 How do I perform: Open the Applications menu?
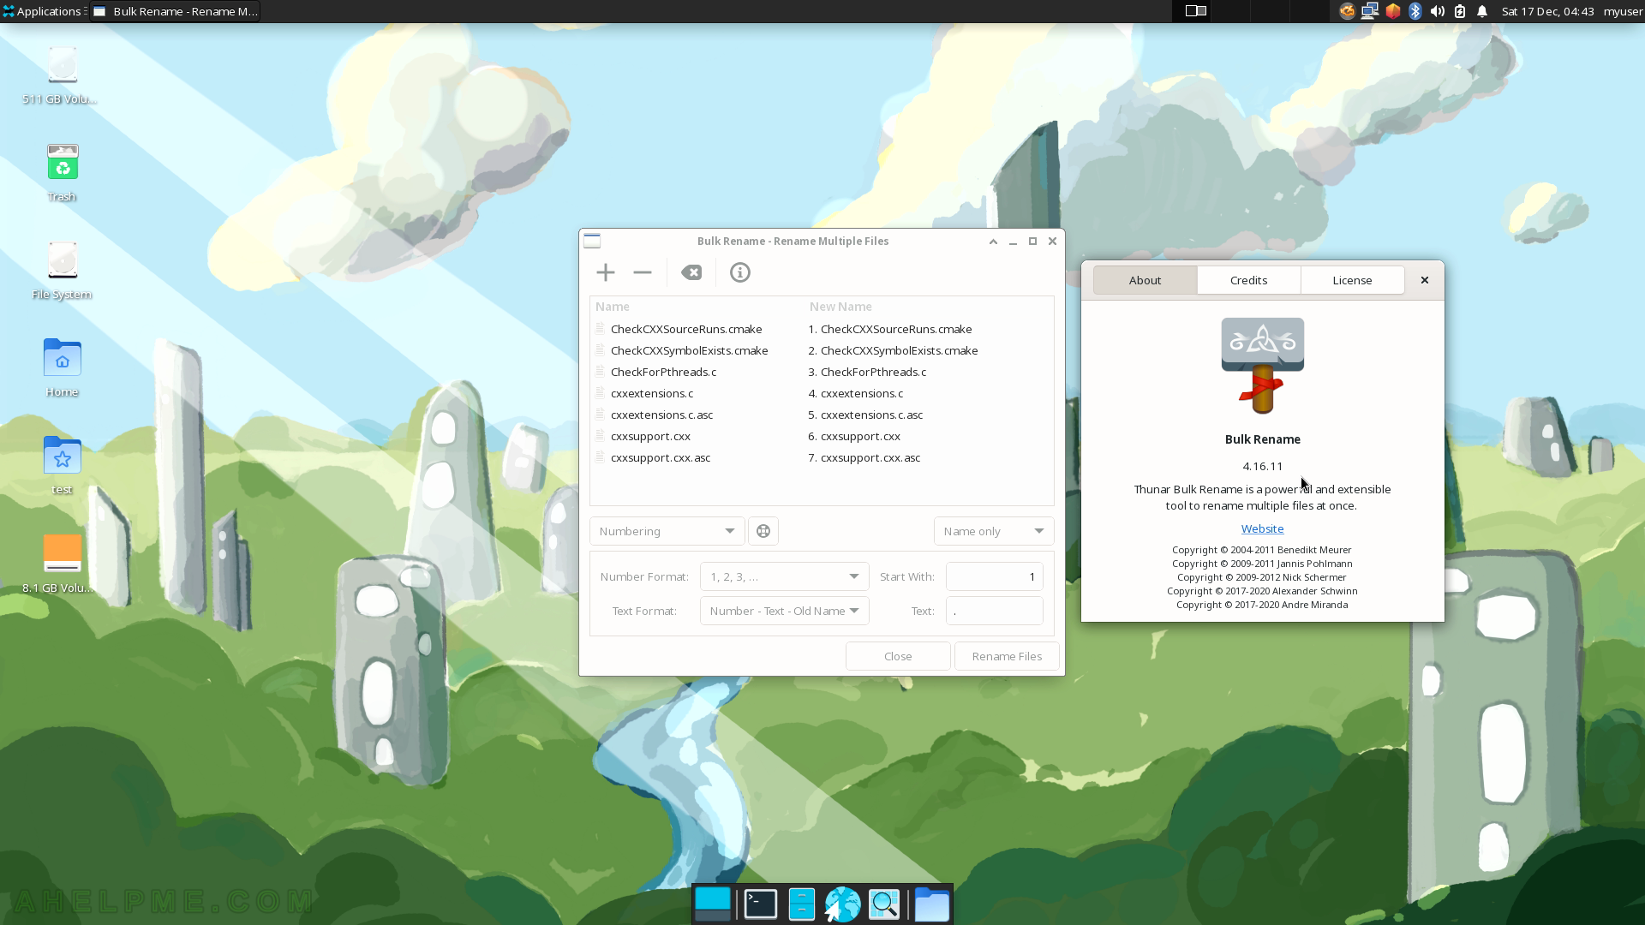[42, 11]
